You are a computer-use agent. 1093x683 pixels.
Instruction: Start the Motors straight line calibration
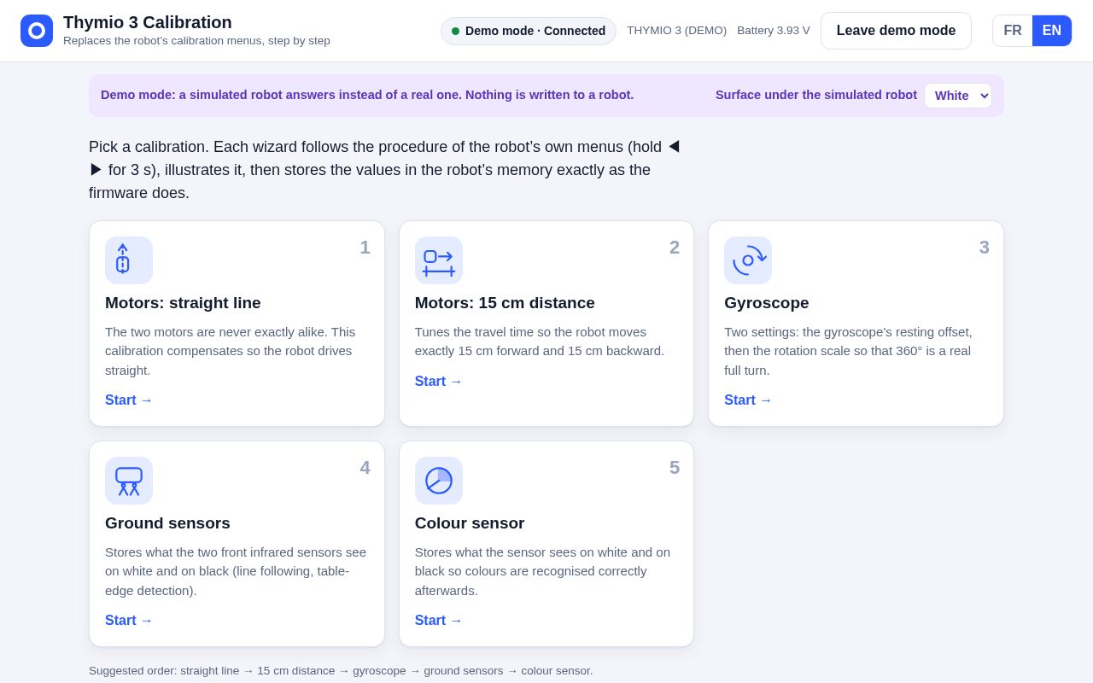[129, 400]
